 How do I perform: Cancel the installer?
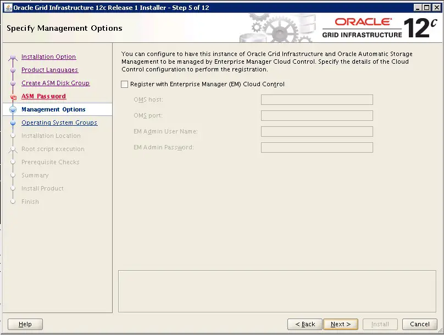[x=420, y=324]
